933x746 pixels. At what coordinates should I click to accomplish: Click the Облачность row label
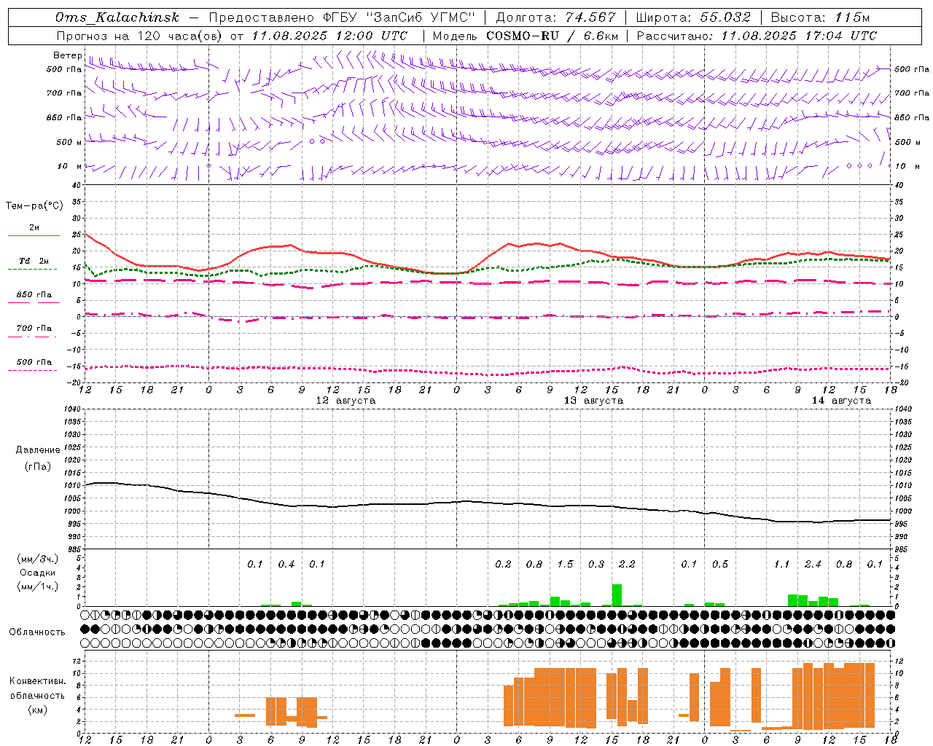pos(37,632)
